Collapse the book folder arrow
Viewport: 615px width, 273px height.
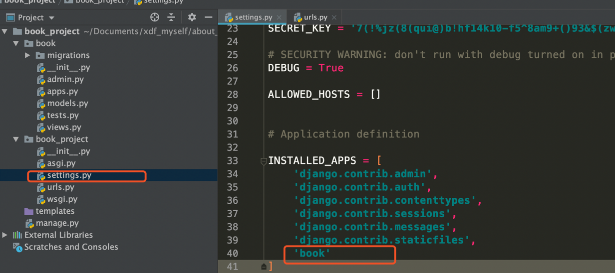tap(16, 43)
